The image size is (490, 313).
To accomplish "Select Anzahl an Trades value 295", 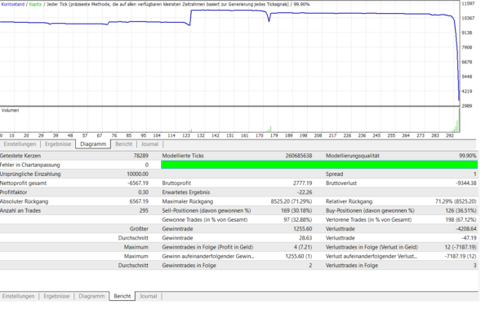I will (x=144, y=210).
